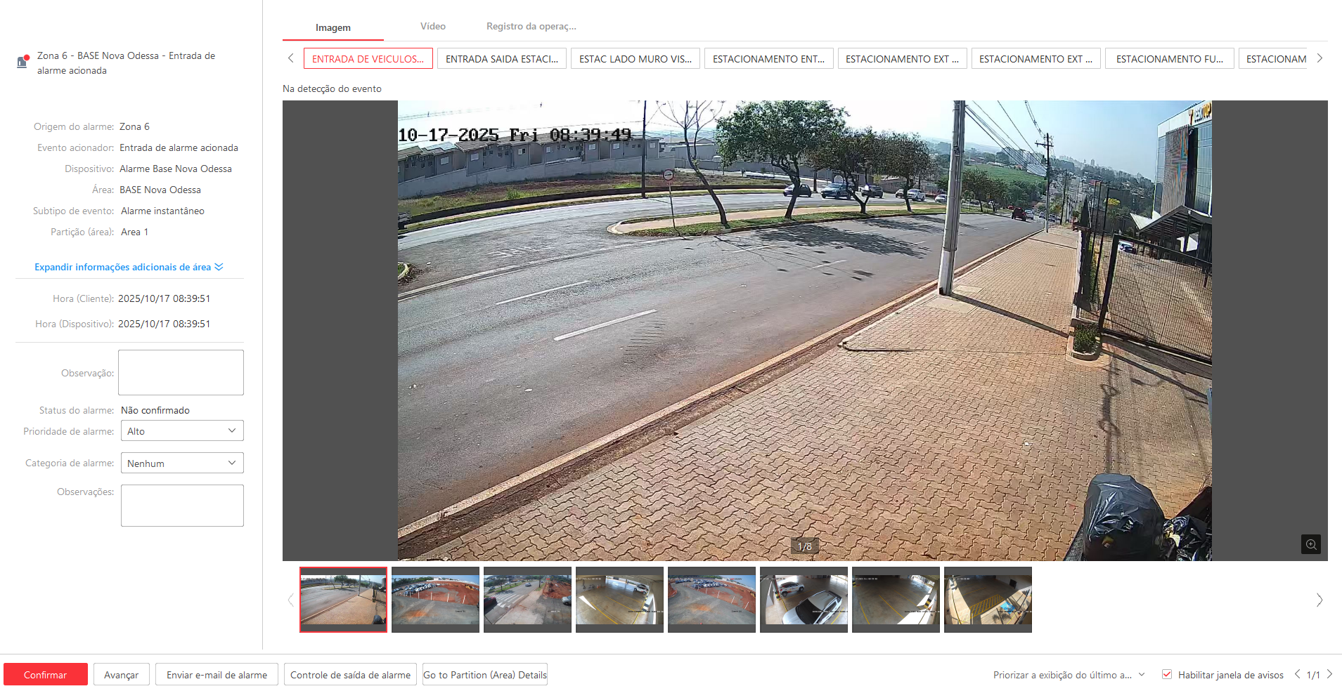
Task: Toggle Habilitar janela de avisos checkbox
Action: click(x=1167, y=674)
